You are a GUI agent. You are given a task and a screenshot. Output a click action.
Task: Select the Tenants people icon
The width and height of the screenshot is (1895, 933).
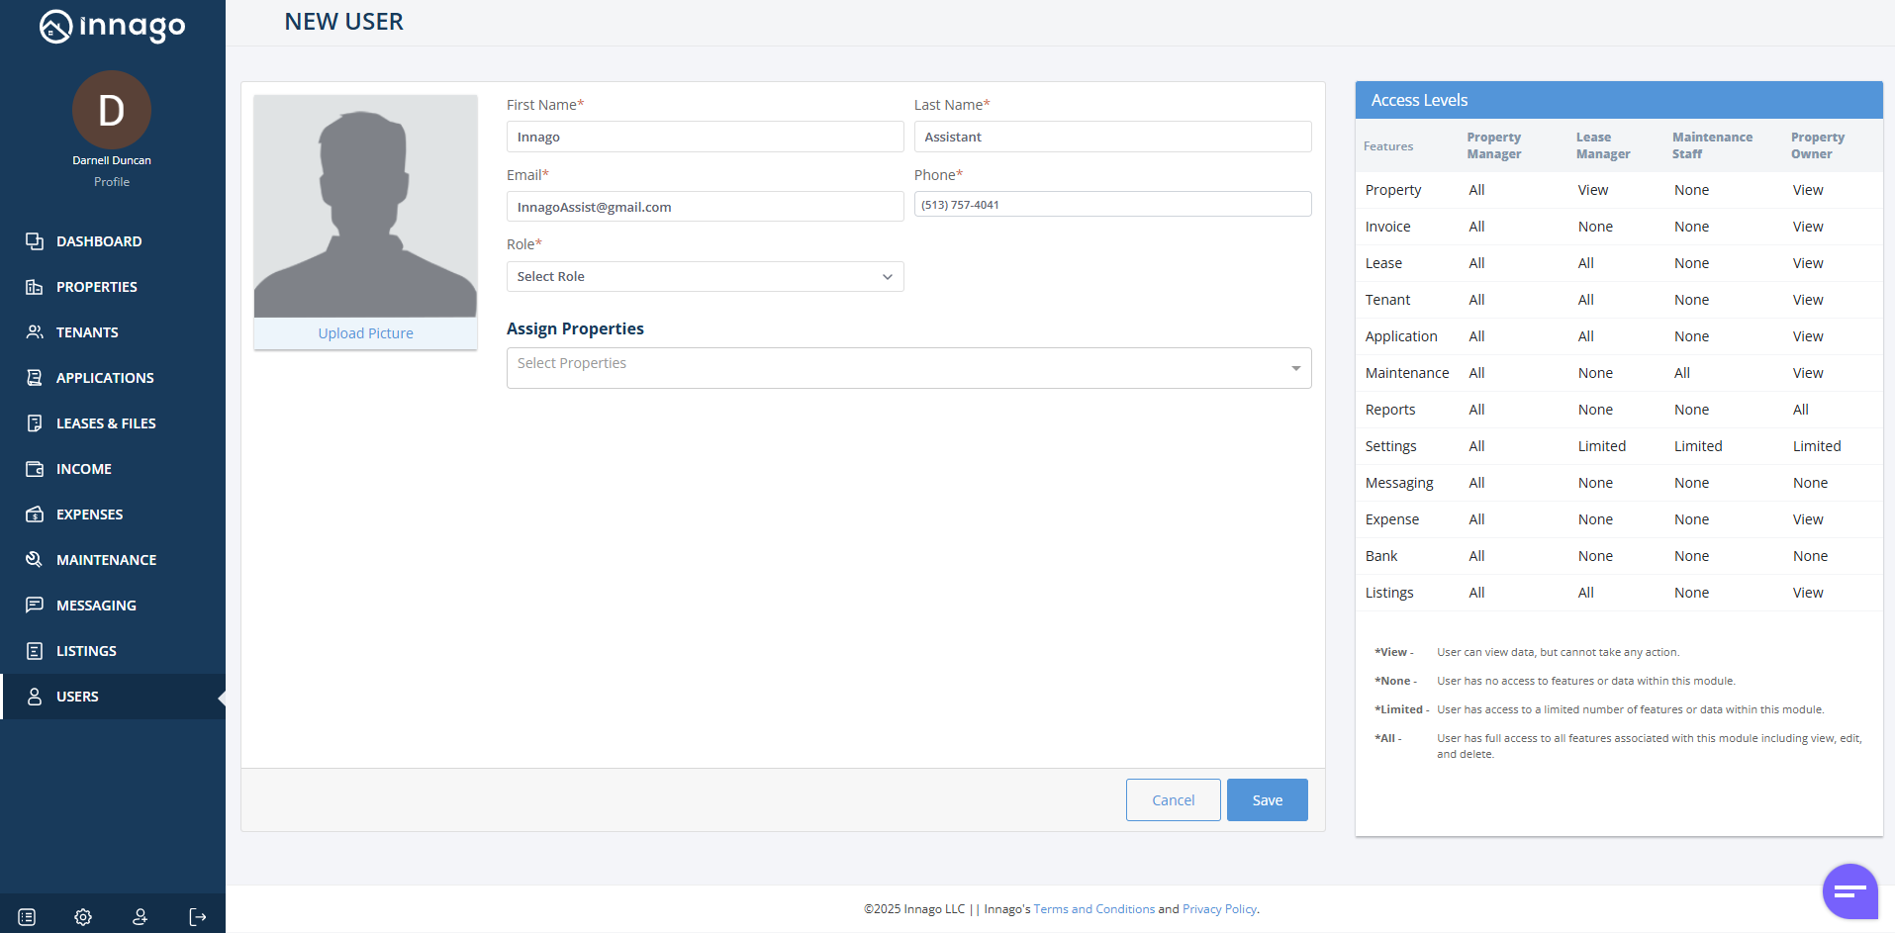pos(35,332)
